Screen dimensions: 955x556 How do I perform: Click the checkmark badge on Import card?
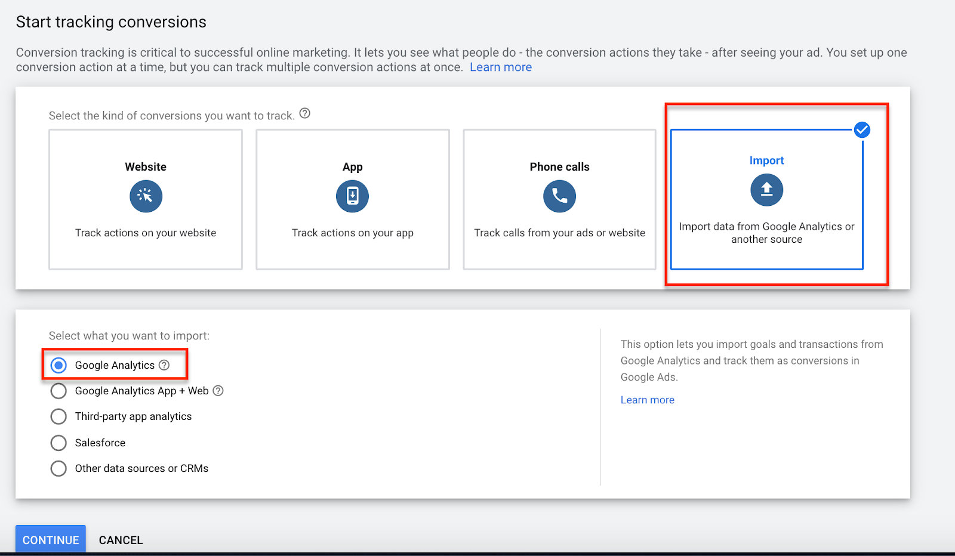[x=862, y=129]
